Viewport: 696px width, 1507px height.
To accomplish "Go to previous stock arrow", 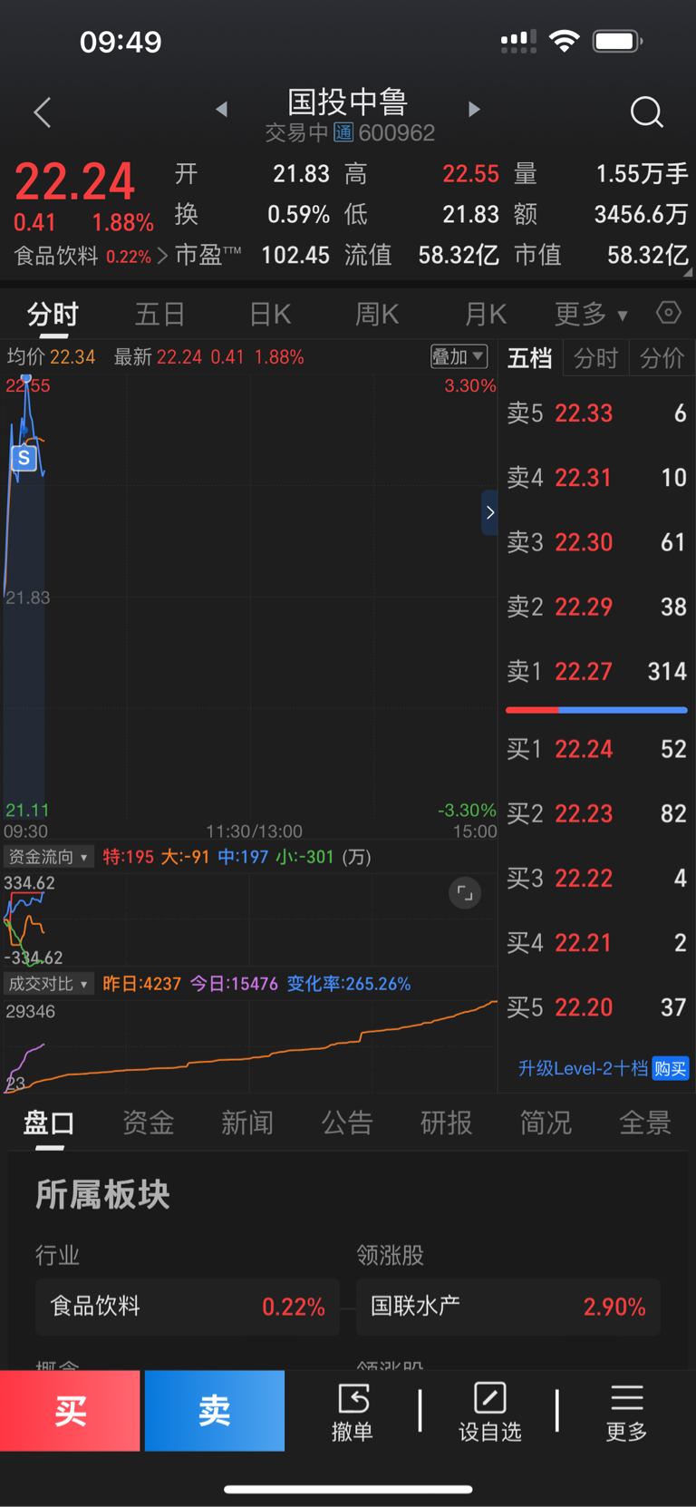I will coord(221,109).
